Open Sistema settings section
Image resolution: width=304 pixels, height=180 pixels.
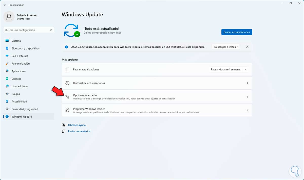coord(29,41)
